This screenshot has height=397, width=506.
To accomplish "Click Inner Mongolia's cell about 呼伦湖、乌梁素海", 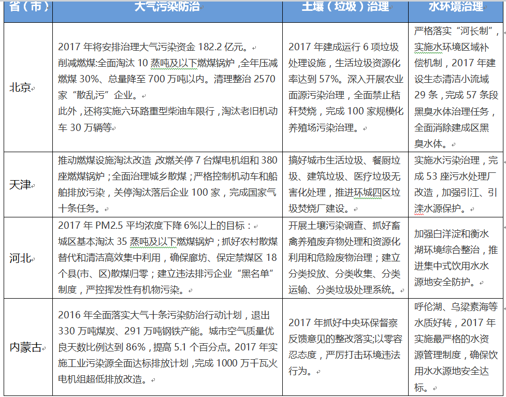I will tap(456, 307).
